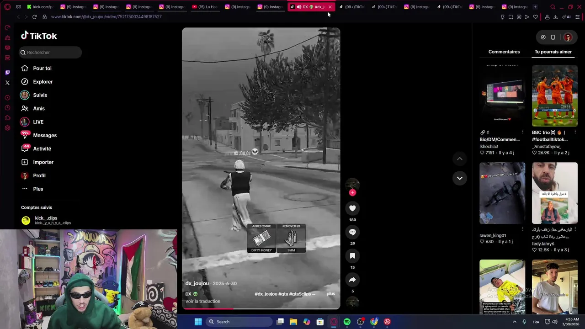Switch to Tu pourrais aimer tab

coord(553,52)
